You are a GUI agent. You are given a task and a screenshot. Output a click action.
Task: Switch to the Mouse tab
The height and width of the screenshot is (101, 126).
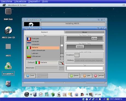pos(85,32)
